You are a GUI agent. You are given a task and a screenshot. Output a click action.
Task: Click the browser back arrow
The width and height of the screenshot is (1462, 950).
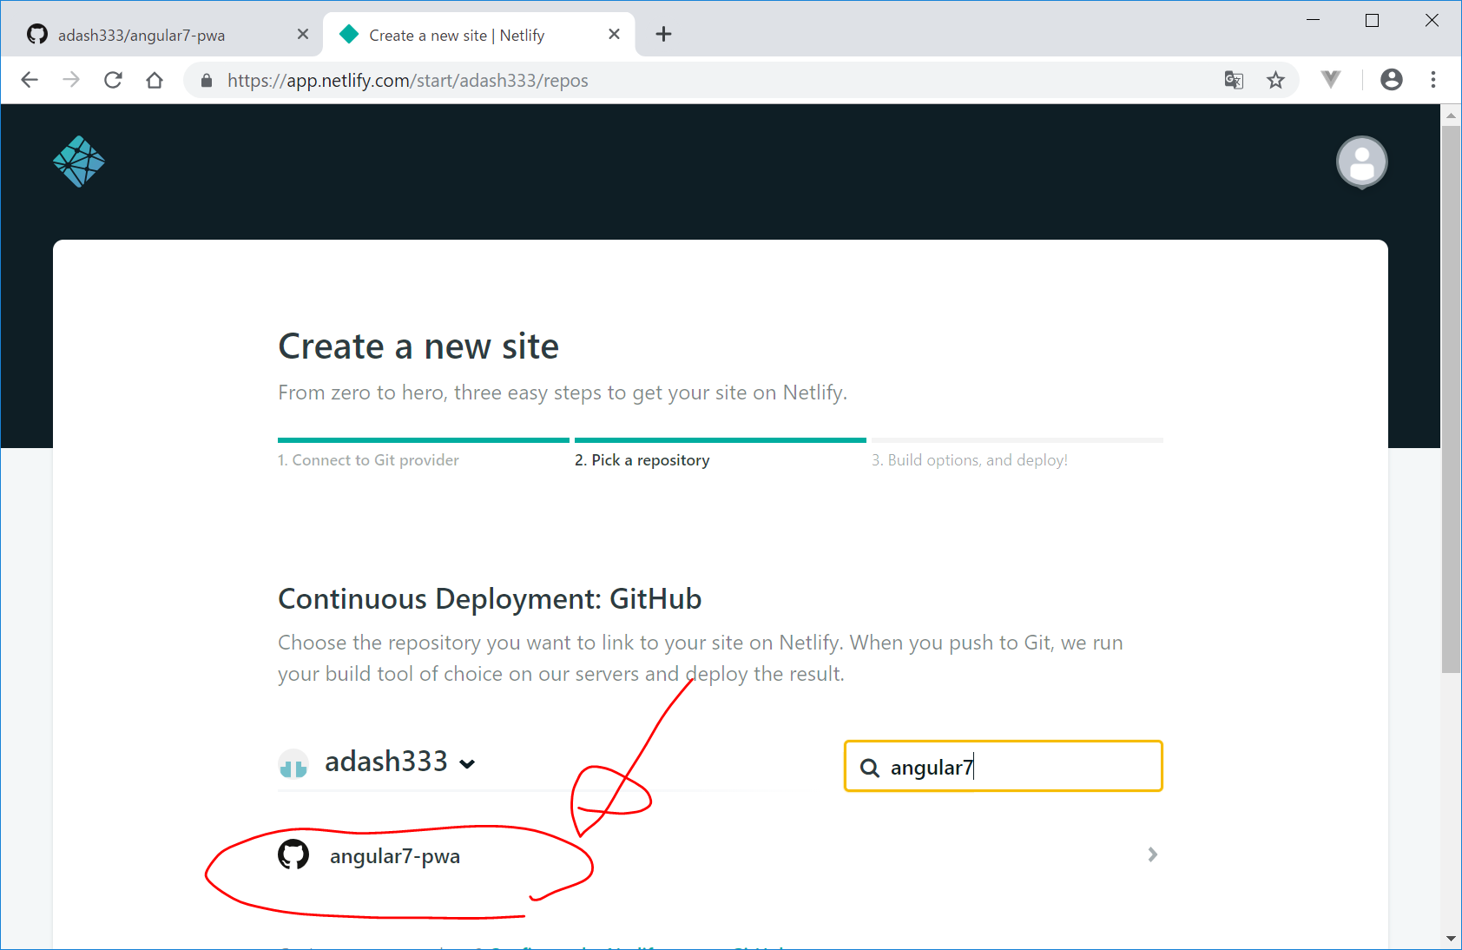coord(30,80)
